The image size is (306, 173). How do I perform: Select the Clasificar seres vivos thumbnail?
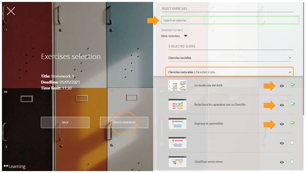pyautogui.click(x=177, y=162)
